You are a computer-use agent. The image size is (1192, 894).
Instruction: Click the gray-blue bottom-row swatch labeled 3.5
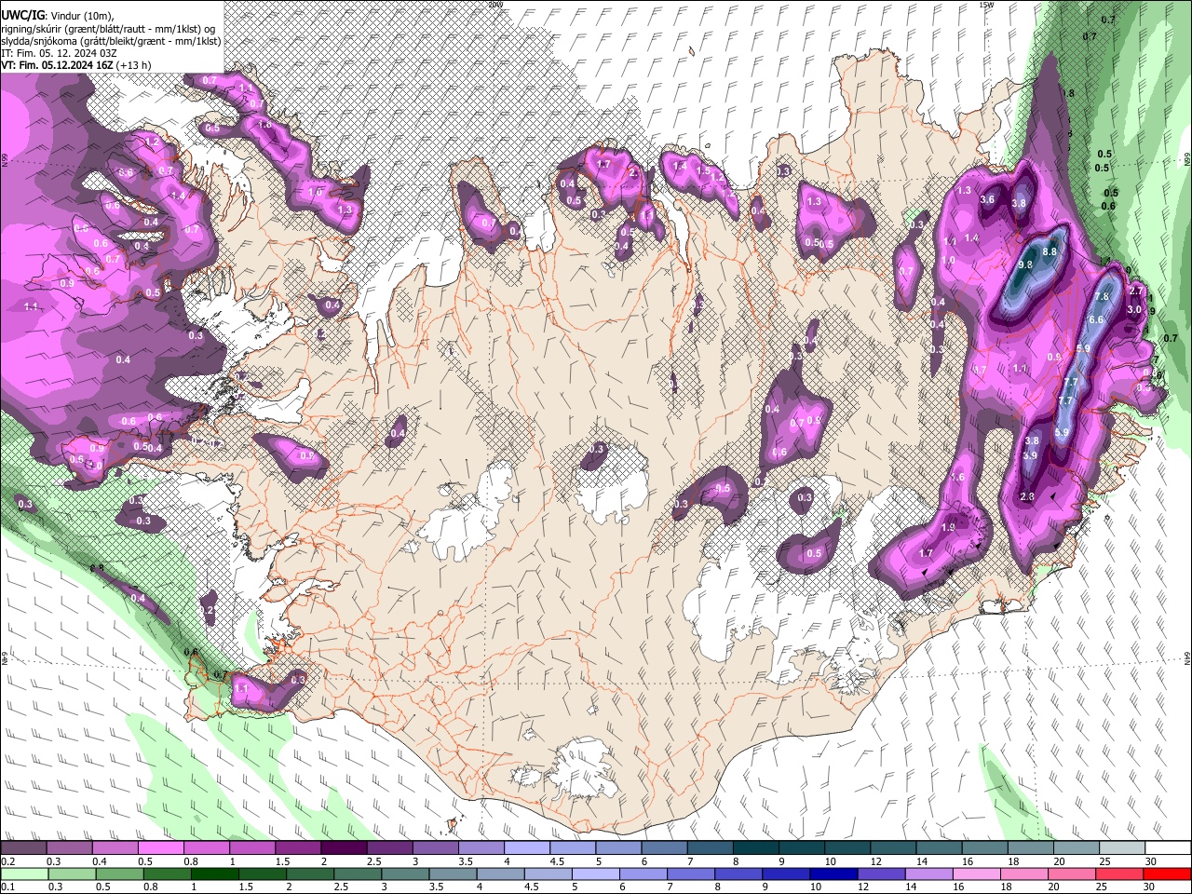click(x=454, y=874)
